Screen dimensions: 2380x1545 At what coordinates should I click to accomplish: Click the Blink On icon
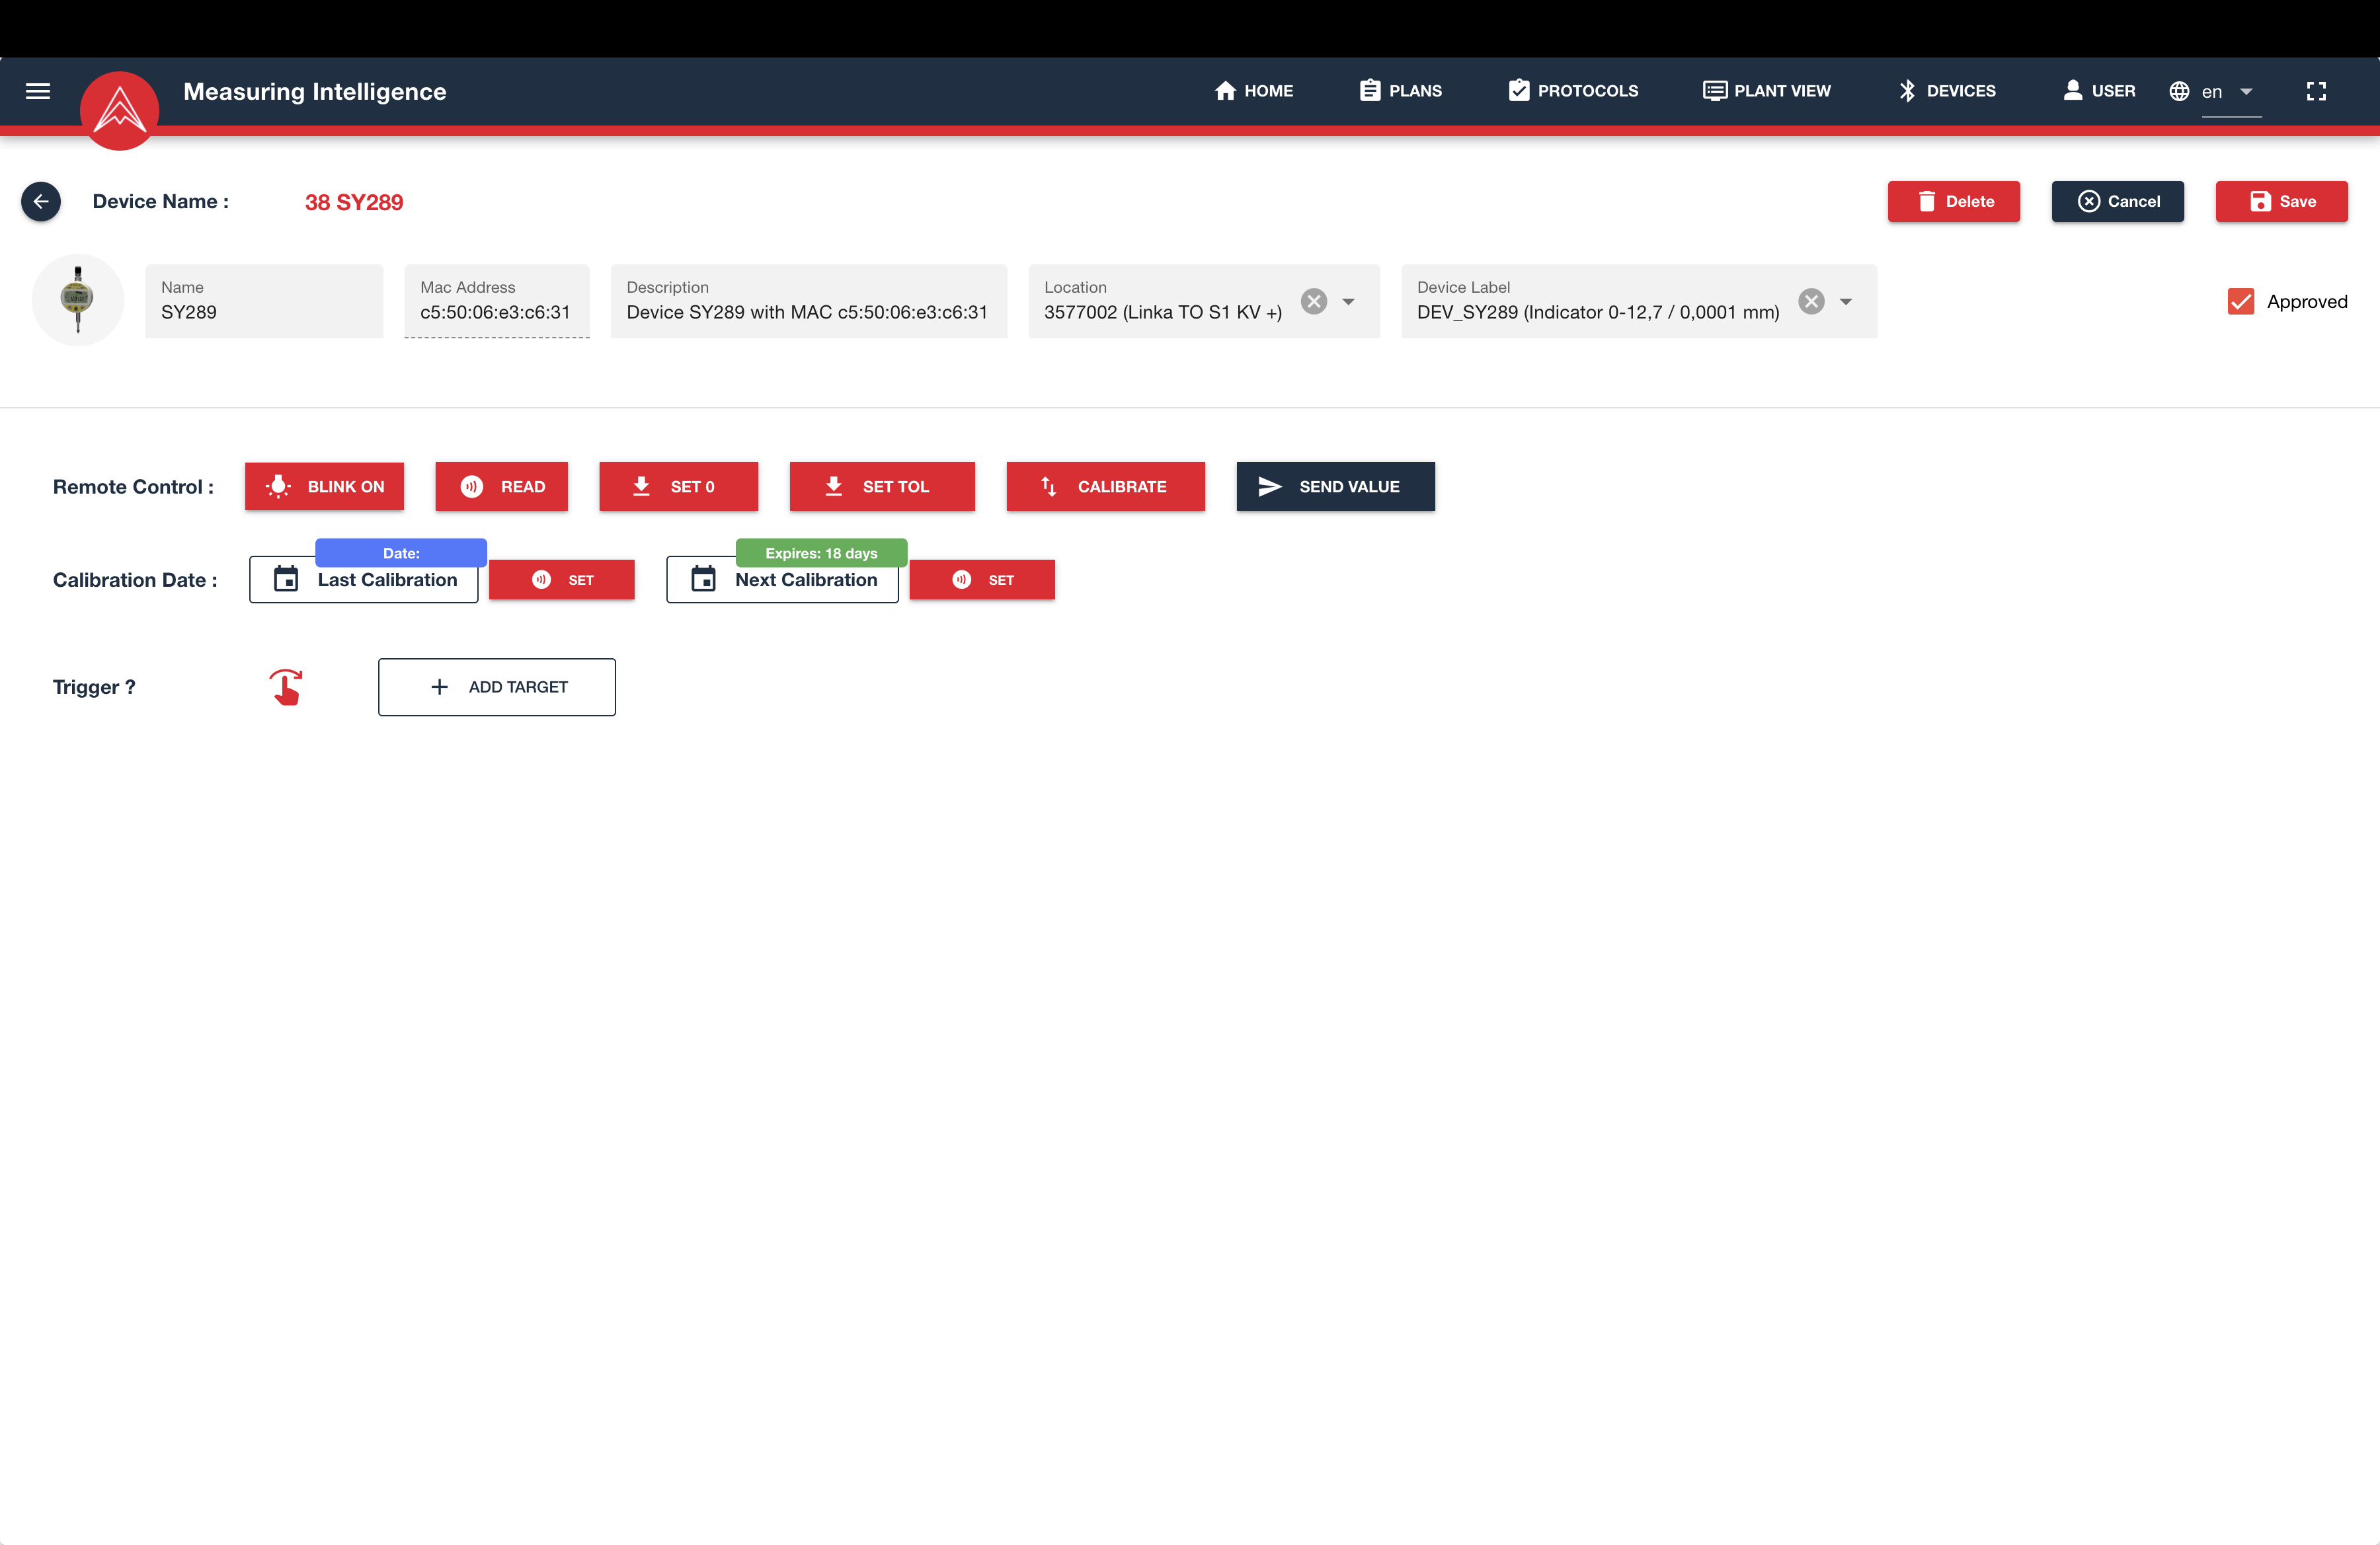coord(278,487)
